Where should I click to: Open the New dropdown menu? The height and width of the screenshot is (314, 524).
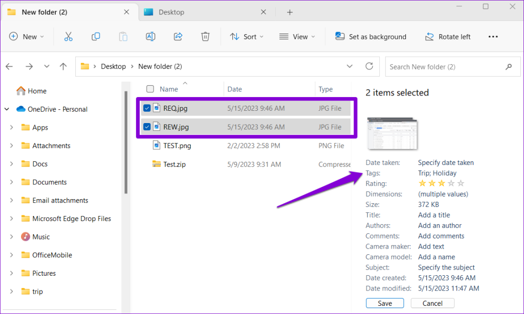click(x=27, y=37)
